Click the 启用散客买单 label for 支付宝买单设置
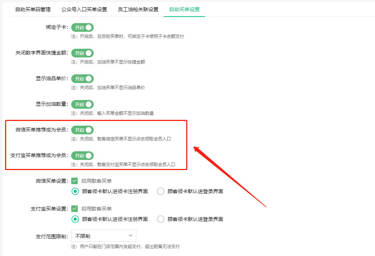 coord(97,209)
